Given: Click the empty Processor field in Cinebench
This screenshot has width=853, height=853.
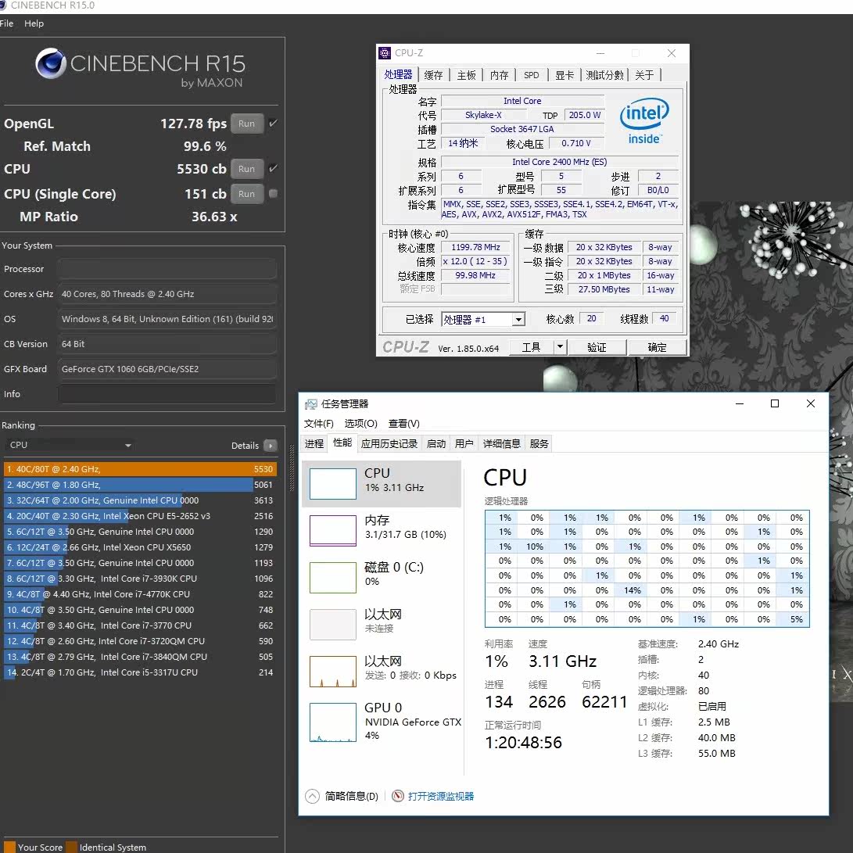Looking at the screenshot, I should point(167,269).
